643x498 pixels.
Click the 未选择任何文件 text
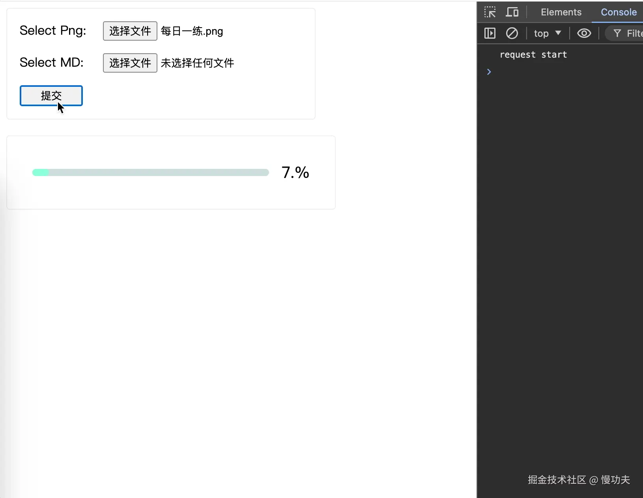198,63
